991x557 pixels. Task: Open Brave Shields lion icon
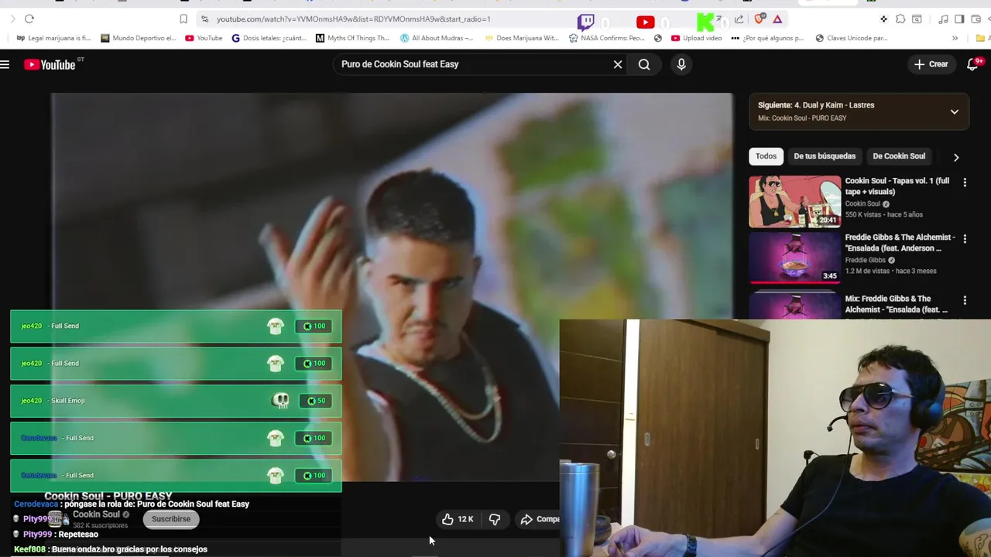pos(759,19)
